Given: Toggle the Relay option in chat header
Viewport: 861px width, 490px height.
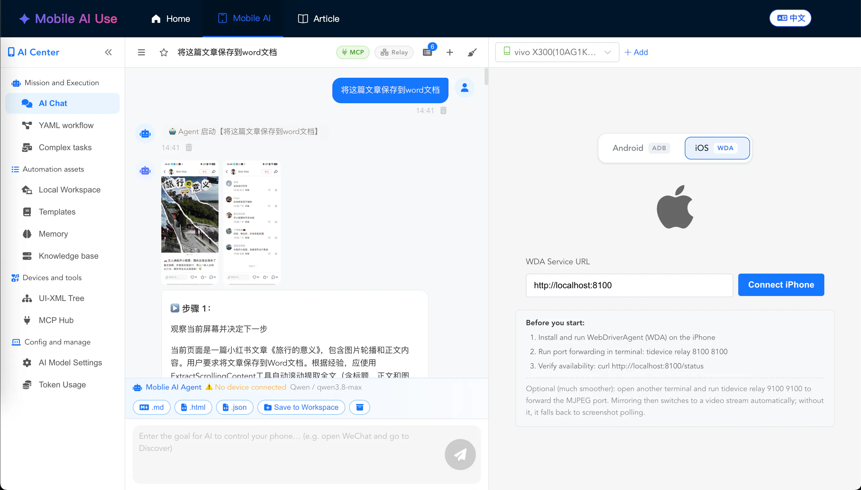Looking at the screenshot, I should (x=394, y=52).
